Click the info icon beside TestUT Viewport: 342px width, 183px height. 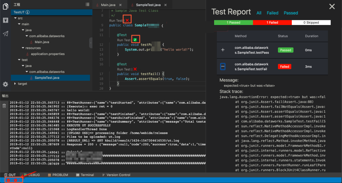[27, 12]
